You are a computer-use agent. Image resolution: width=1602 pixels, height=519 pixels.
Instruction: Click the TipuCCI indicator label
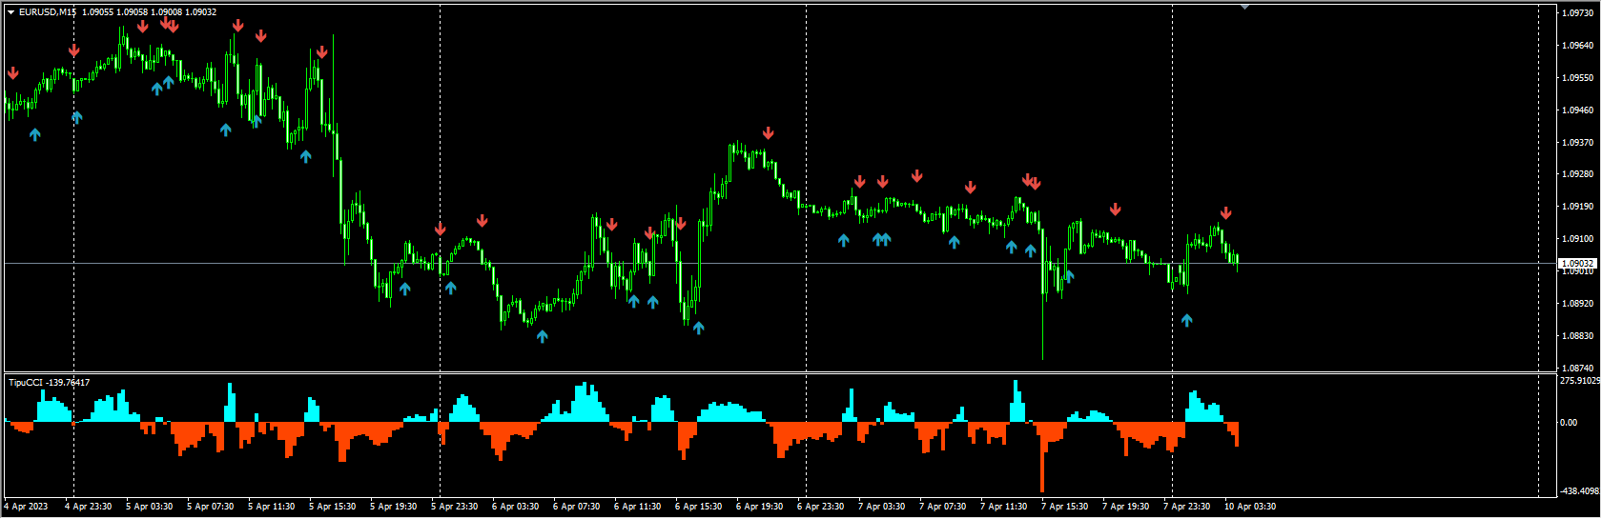[x=49, y=383]
